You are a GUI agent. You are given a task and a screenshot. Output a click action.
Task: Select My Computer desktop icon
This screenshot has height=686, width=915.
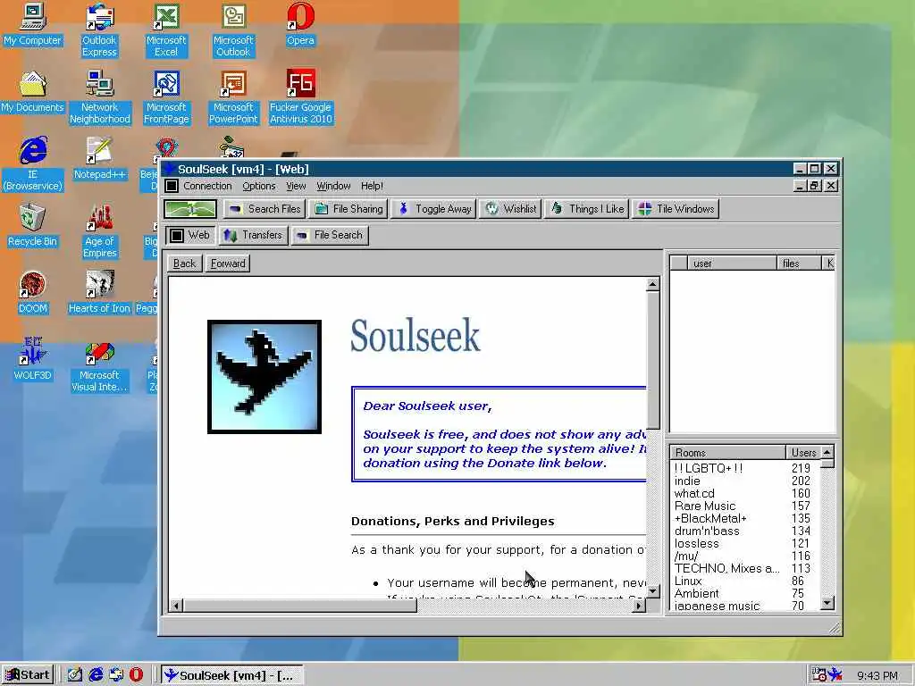tap(33, 24)
